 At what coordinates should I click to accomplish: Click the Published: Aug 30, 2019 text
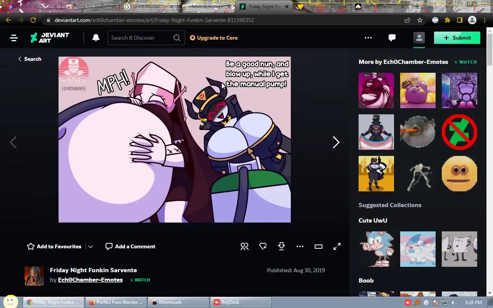(296, 270)
